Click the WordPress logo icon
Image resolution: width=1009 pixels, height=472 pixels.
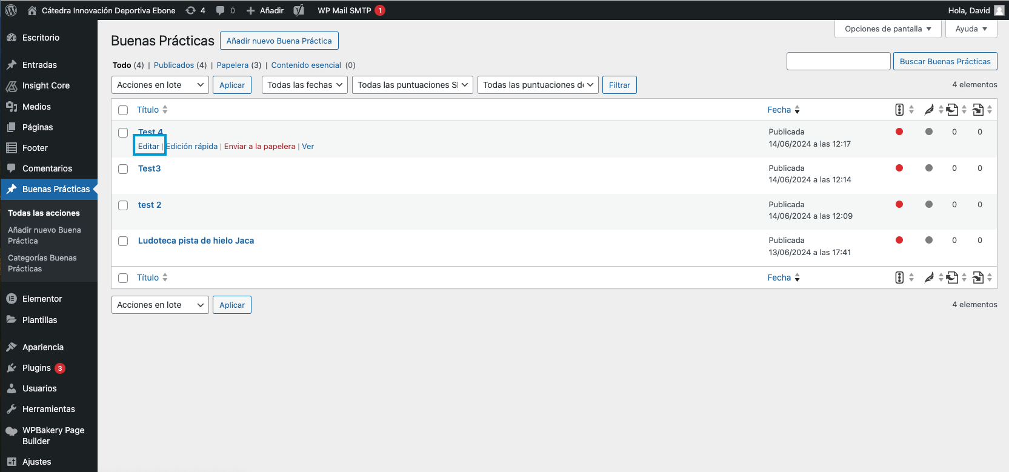point(11,10)
